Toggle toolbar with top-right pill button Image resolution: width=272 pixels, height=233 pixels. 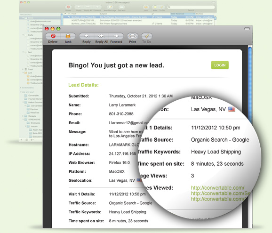coord(247,29)
